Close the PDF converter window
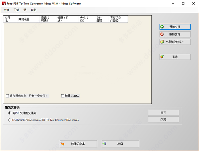 [193, 4]
